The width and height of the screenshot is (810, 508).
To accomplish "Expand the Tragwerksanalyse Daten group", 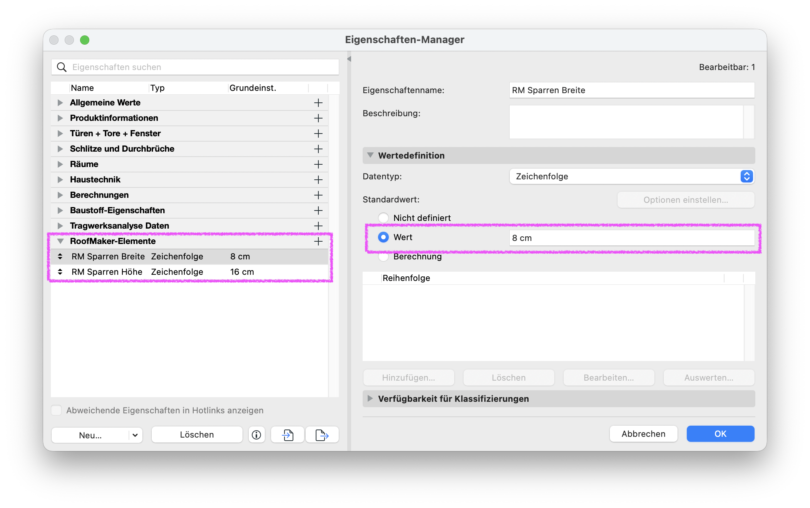I will 60,226.
